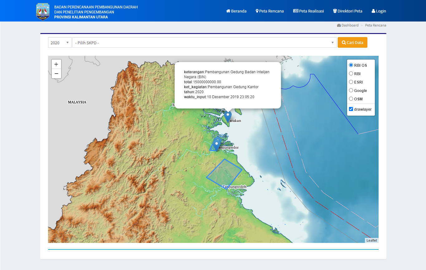
Task: Click the Login link
Action: [379, 11]
